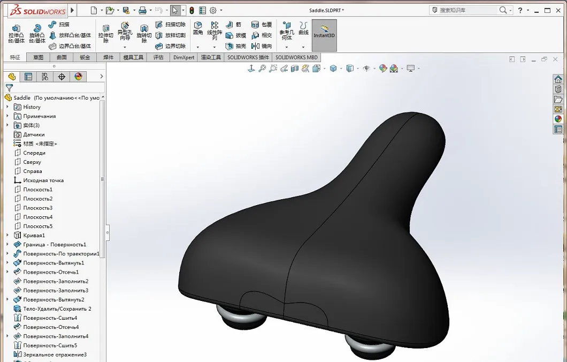Click the 边界切除 boundary cut tool
567x362 pixels.
pos(170,46)
